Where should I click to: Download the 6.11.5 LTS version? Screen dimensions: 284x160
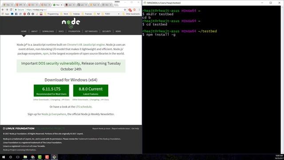click(x=51, y=91)
